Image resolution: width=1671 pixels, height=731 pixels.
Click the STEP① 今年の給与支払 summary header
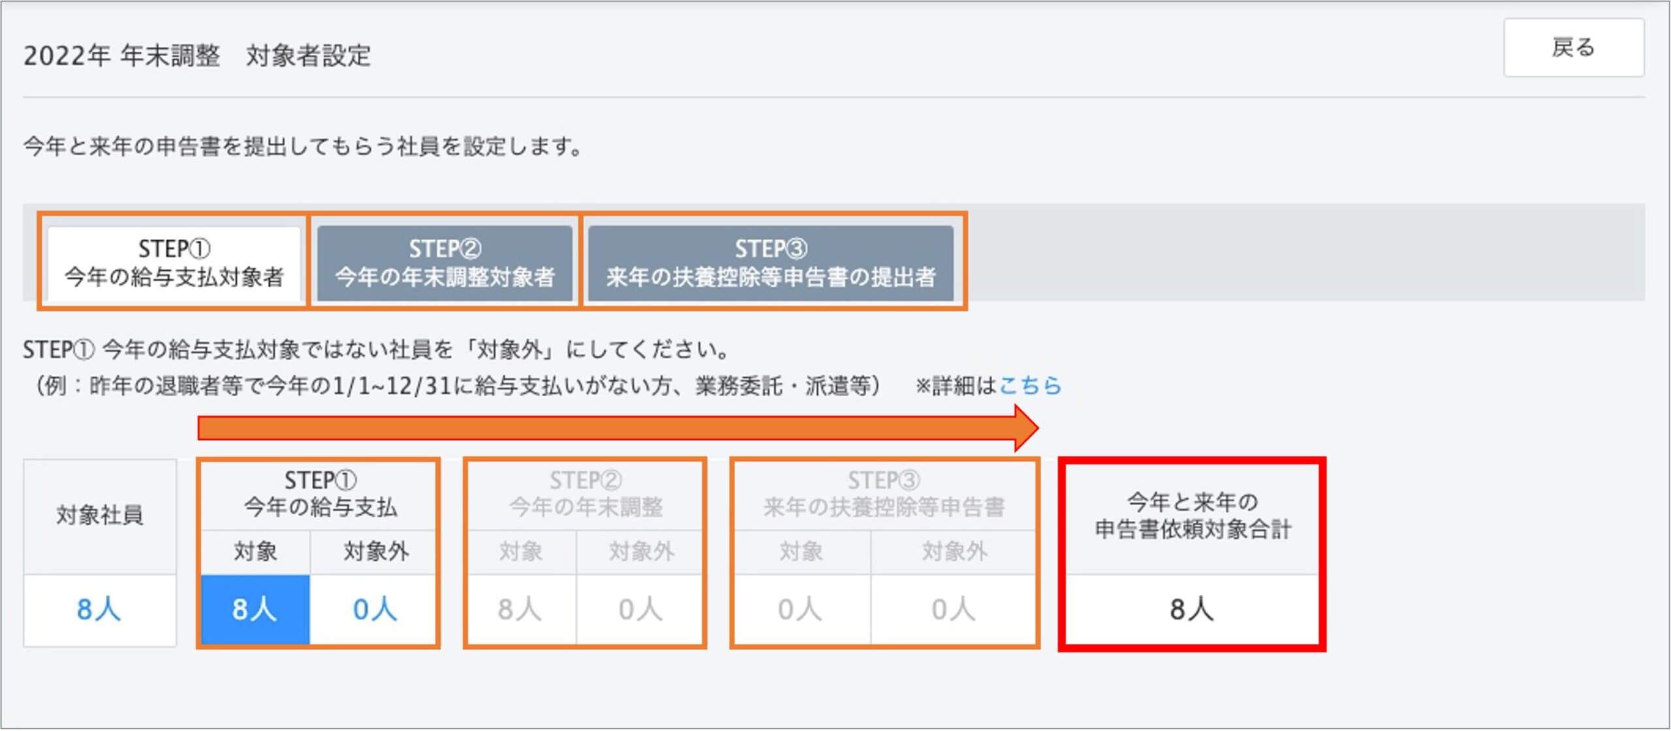(x=320, y=494)
